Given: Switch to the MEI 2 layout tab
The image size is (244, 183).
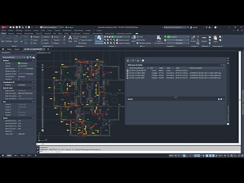Looking at the screenshot, I should (22, 156).
